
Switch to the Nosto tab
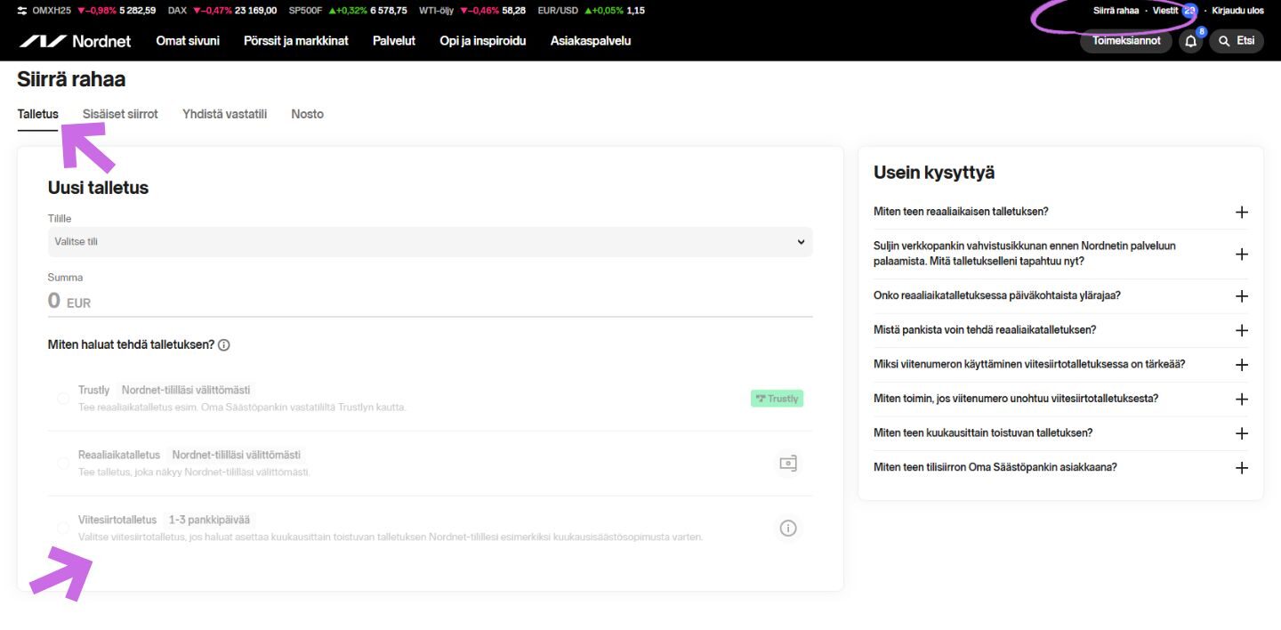307,114
